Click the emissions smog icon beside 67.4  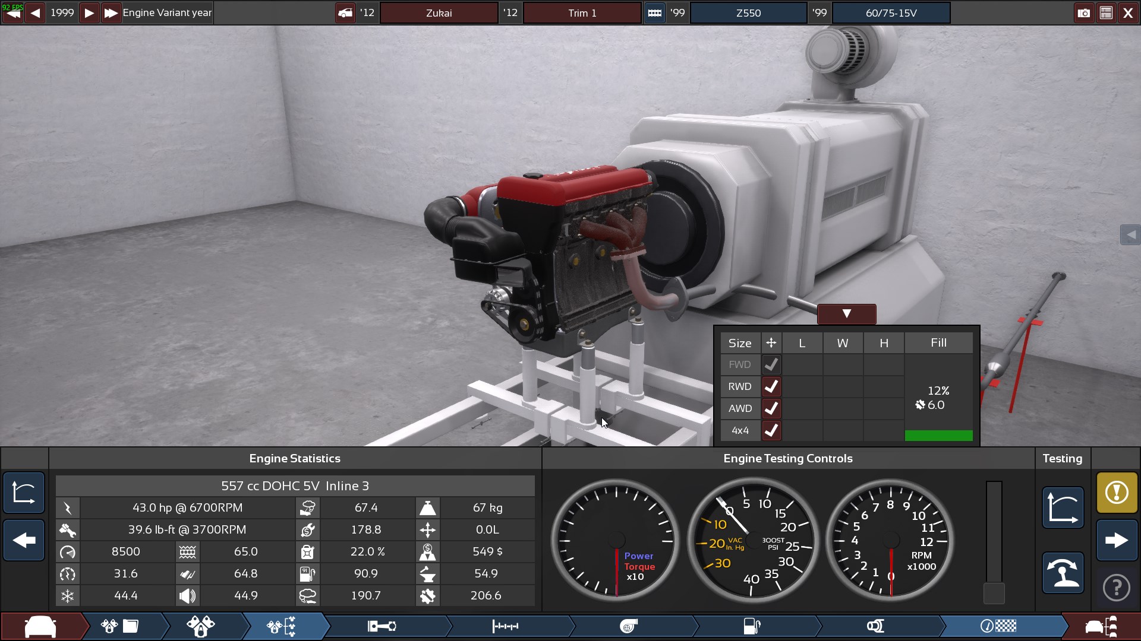308,508
